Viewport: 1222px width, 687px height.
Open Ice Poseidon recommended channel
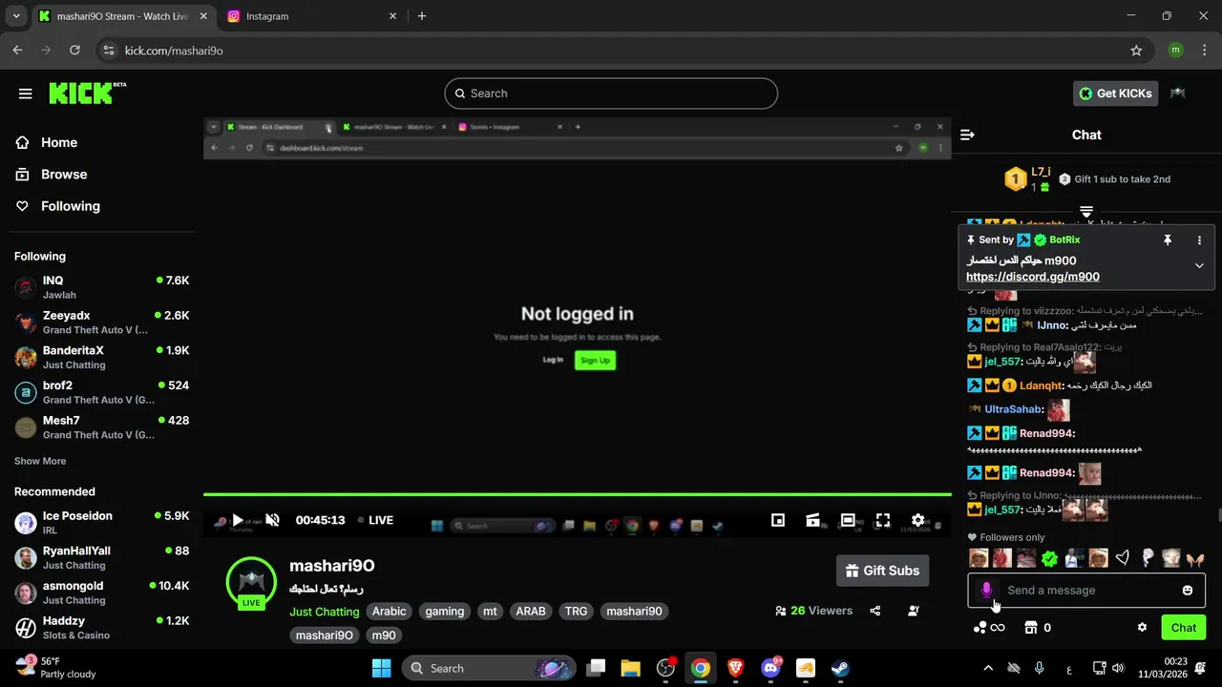[102, 523]
